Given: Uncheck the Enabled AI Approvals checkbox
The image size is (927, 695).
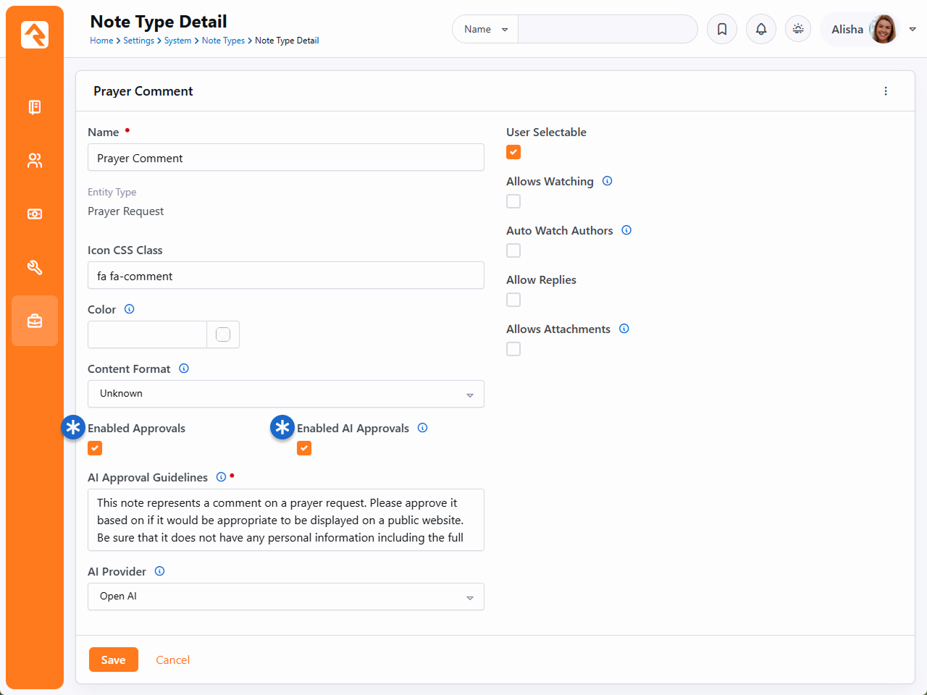Looking at the screenshot, I should (304, 448).
